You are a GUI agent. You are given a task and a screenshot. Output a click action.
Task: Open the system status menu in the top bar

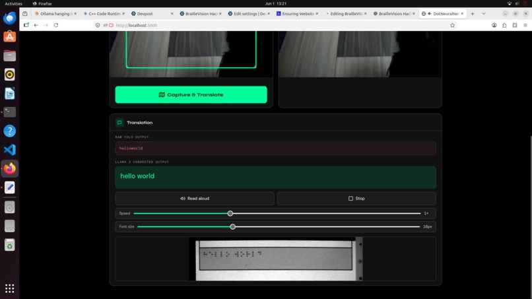(517, 3)
